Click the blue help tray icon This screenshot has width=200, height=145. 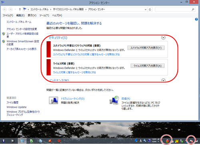coord(149,141)
